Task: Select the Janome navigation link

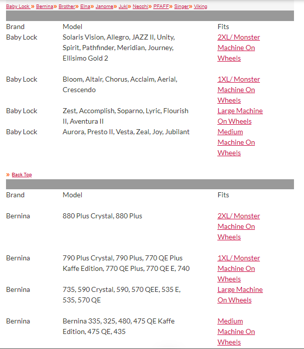Action: click(x=104, y=7)
